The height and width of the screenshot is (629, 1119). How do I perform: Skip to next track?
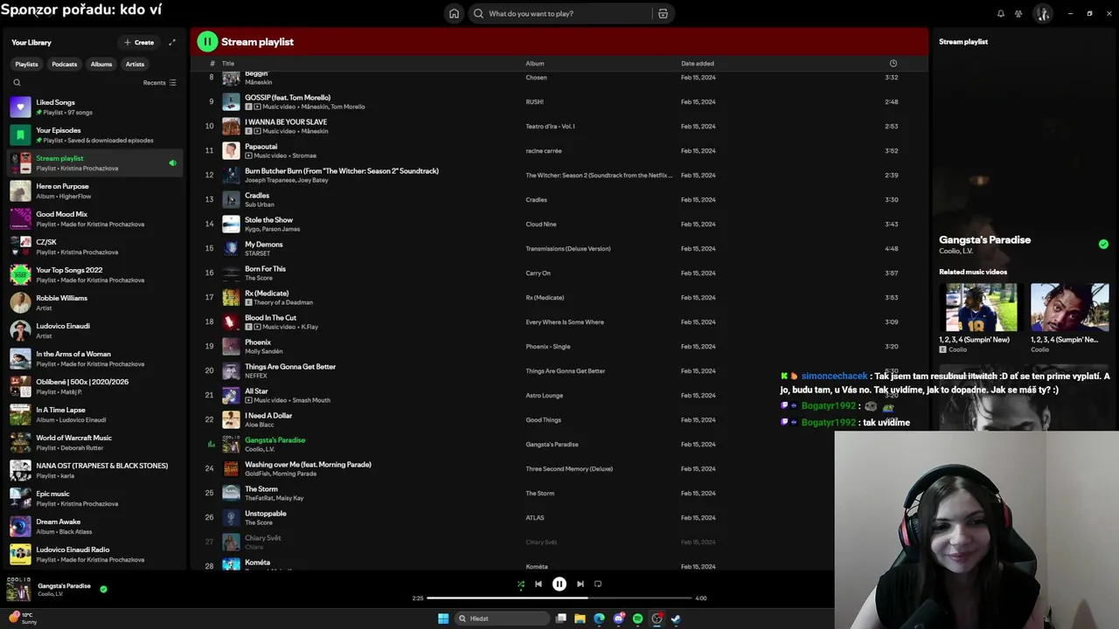point(580,584)
